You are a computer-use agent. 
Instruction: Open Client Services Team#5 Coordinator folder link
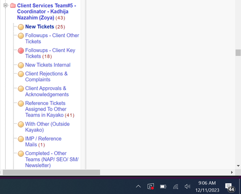pos(46,12)
